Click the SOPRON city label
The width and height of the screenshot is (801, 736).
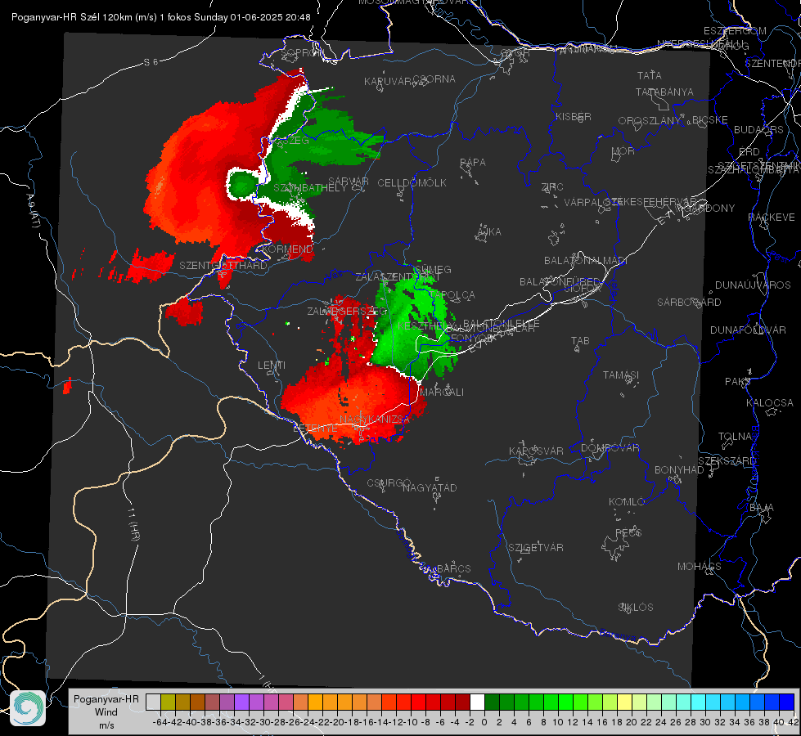302,52
